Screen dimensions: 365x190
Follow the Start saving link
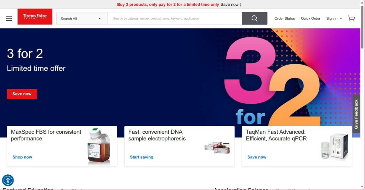[x=142, y=157]
